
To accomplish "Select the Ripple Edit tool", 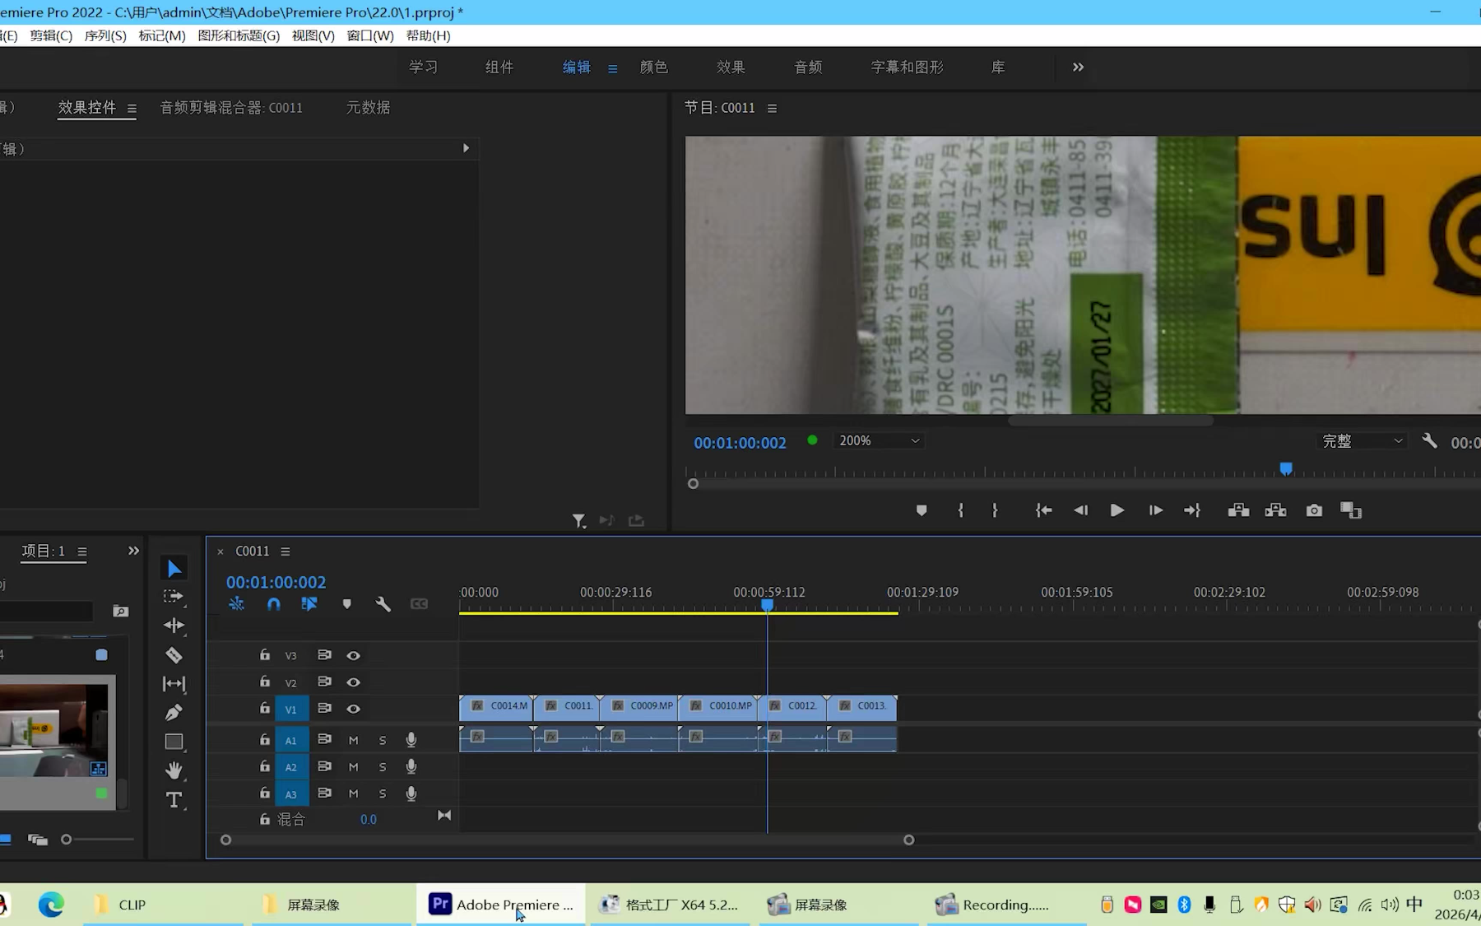I will click(x=174, y=626).
